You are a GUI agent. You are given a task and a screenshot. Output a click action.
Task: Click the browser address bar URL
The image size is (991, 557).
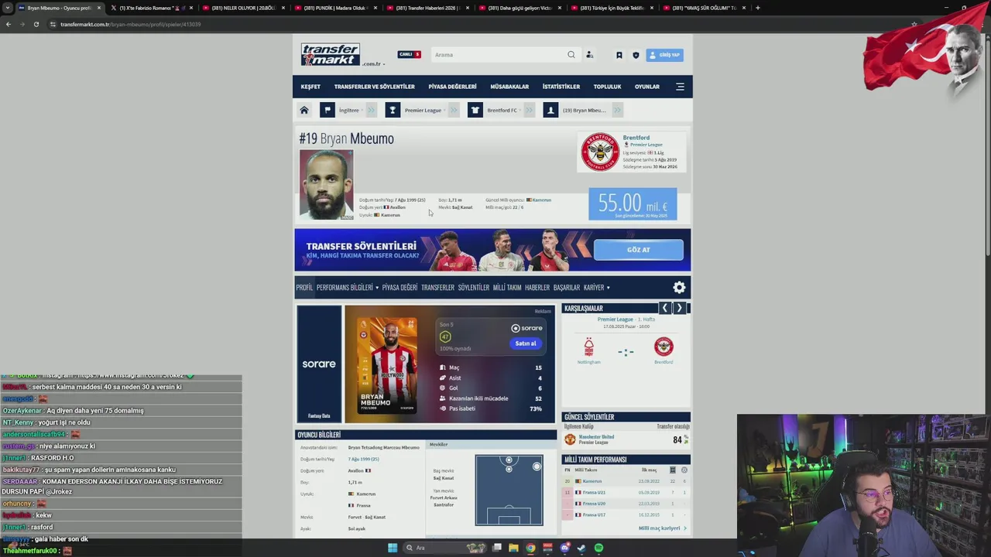pos(130,24)
